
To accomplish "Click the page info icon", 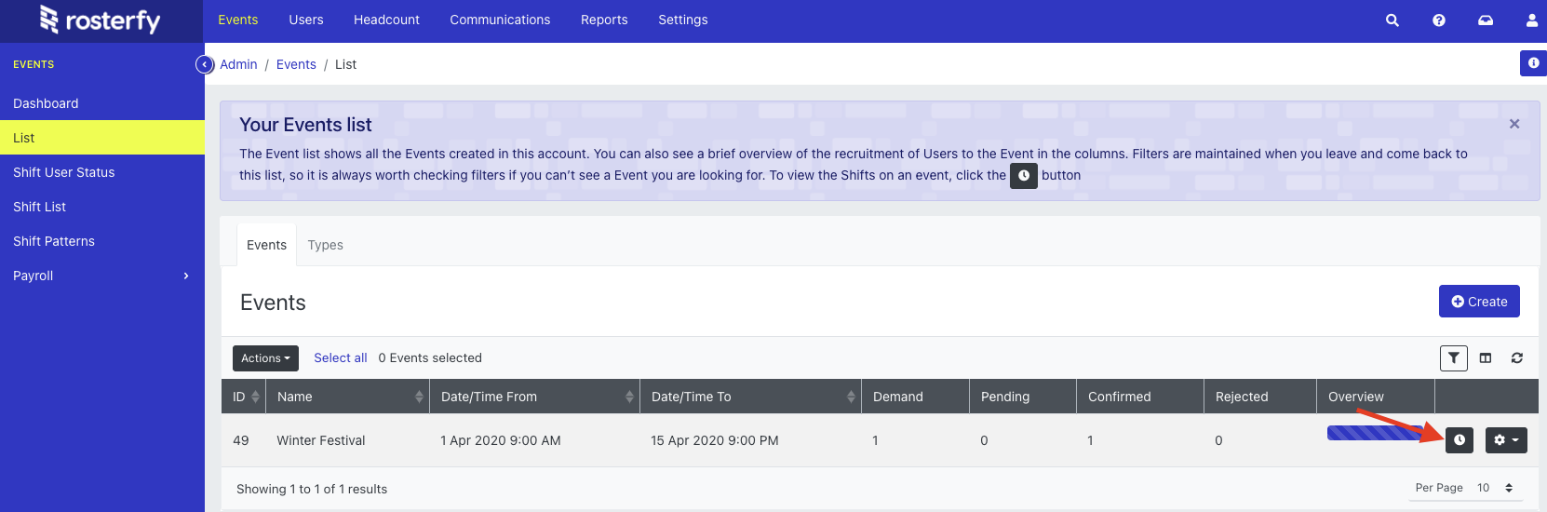I will (x=1533, y=63).
